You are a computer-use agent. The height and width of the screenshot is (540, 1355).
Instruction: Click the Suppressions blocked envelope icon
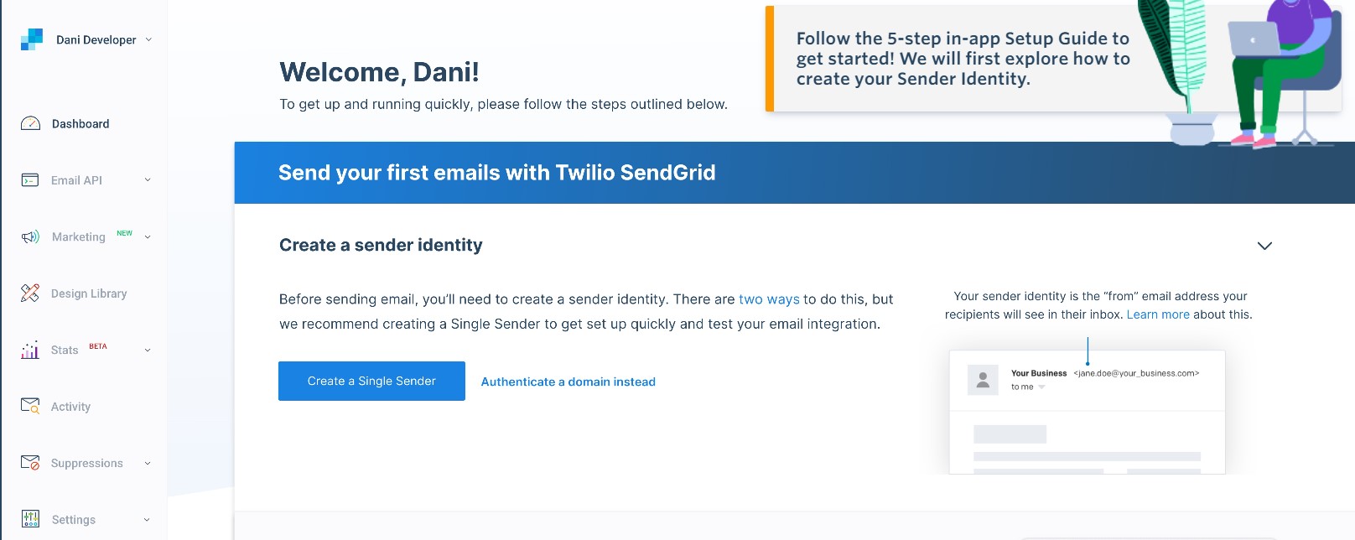[30, 463]
